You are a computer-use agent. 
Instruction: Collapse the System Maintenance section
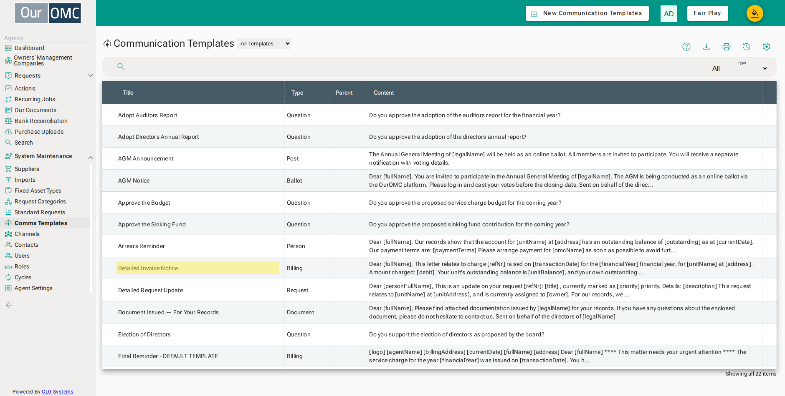[91, 157]
